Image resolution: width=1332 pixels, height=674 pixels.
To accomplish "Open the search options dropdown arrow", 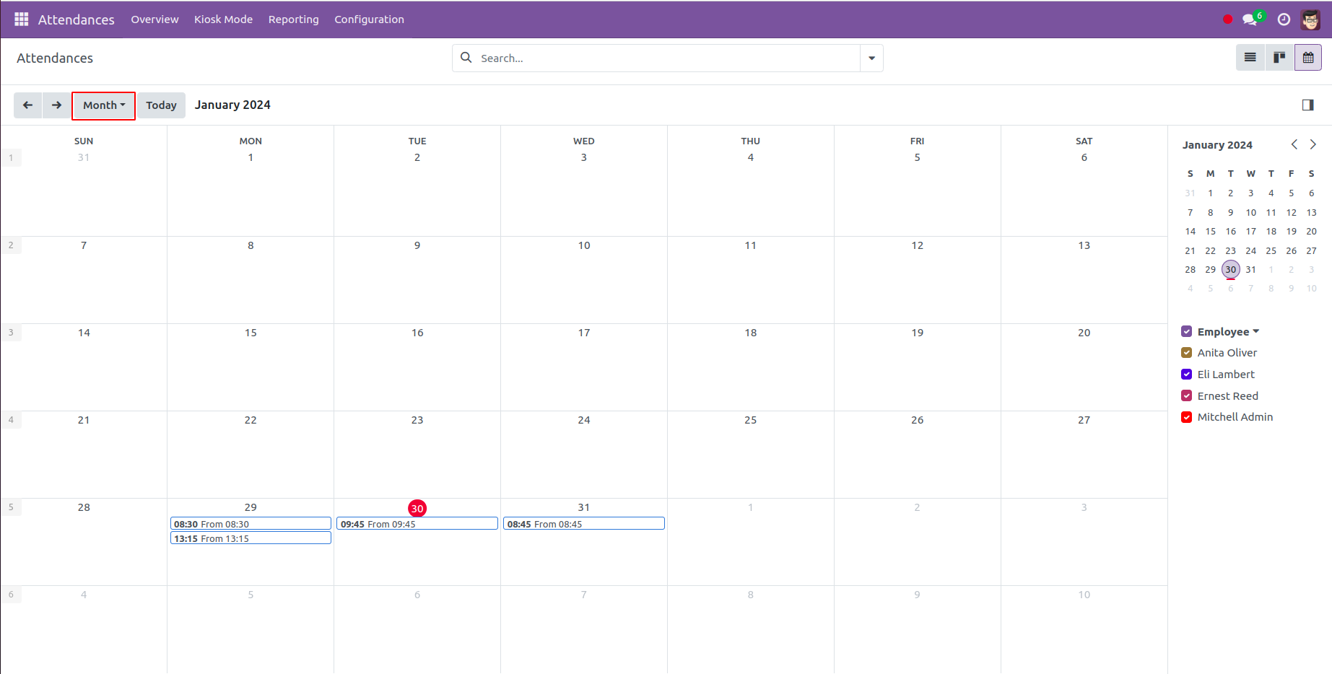I will [871, 58].
